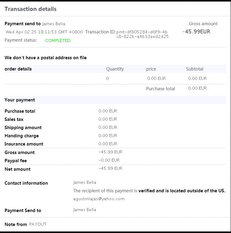Click the Insurance amount row label

coord(24,144)
